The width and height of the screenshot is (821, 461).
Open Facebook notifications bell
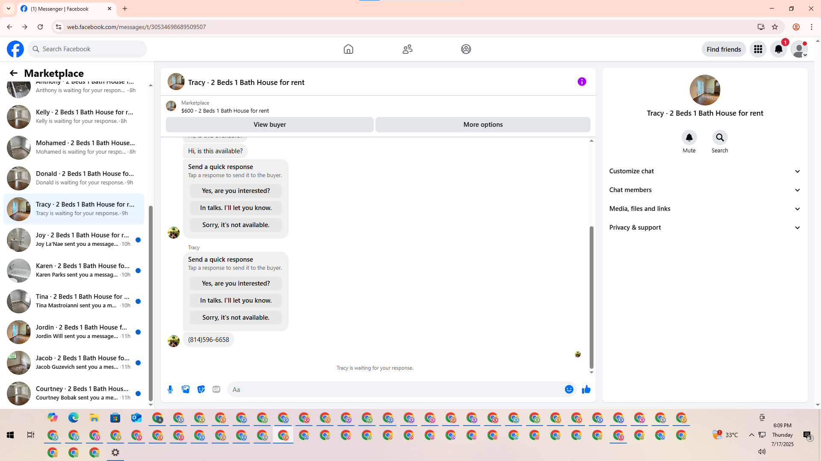(778, 49)
